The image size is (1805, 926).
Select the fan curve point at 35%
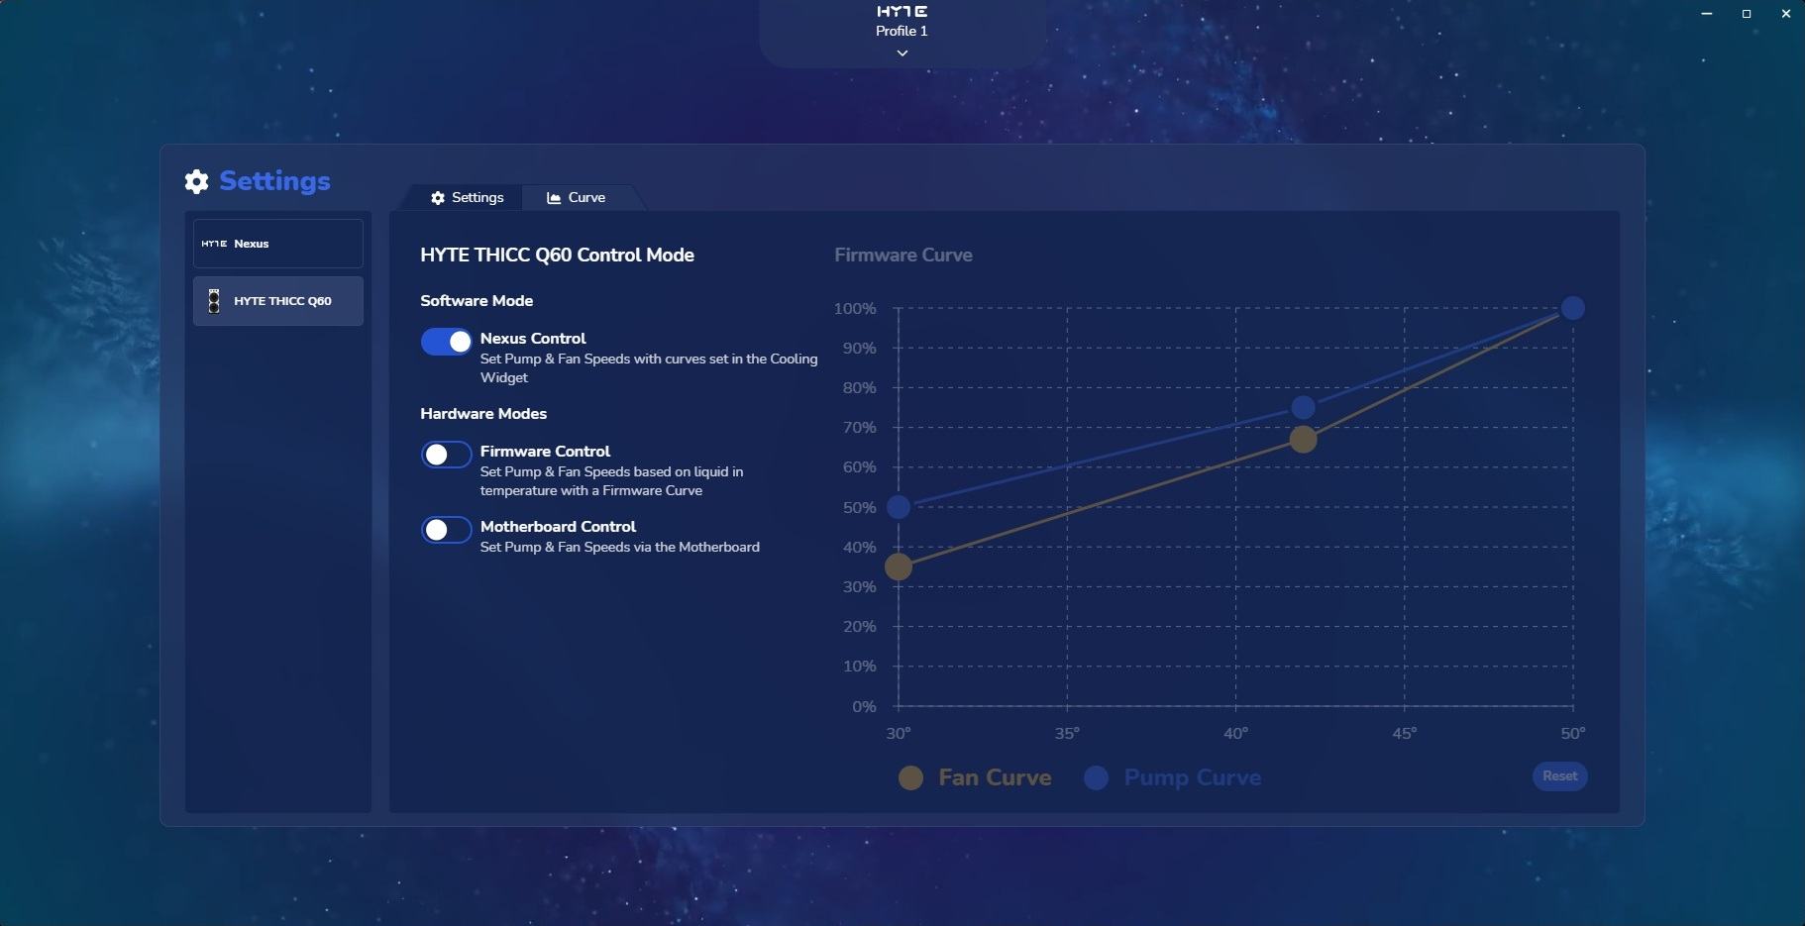click(898, 567)
